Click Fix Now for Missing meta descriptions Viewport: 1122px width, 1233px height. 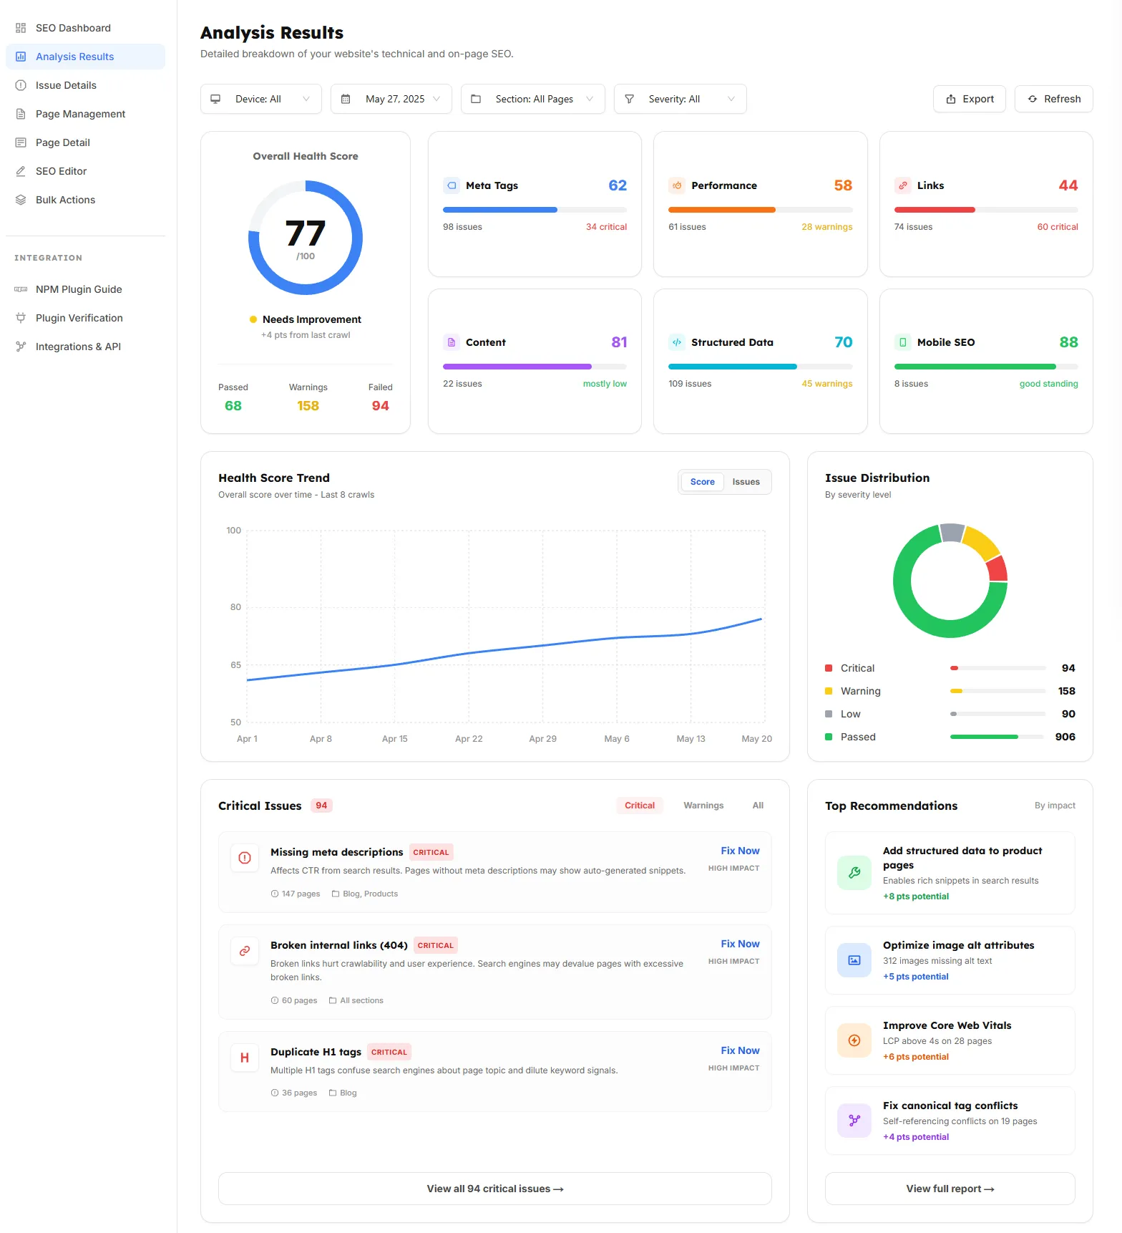tap(740, 851)
